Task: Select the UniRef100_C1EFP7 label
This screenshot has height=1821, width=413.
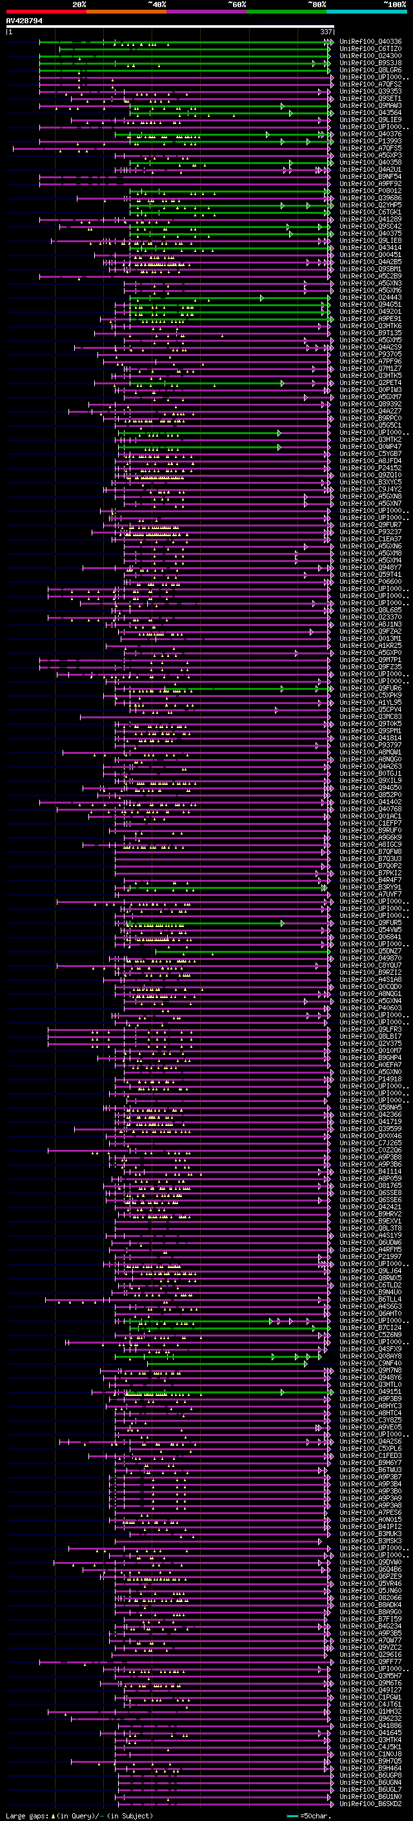Action: pyautogui.click(x=370, y=824)
